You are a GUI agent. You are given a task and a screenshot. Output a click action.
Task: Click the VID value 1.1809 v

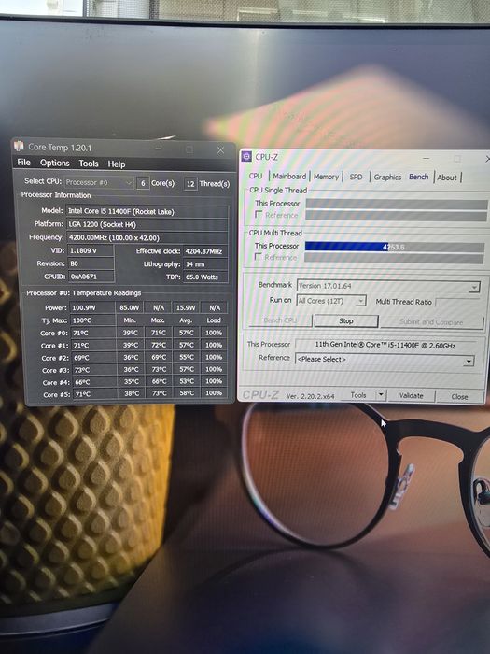click(x=91, y=250)
